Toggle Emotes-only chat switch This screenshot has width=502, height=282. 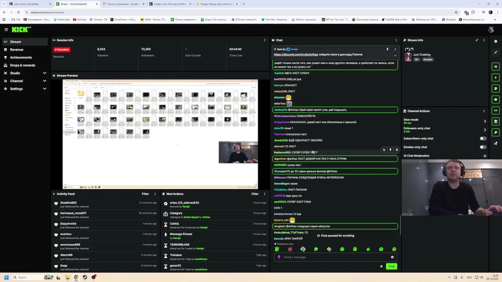(483, 147)
